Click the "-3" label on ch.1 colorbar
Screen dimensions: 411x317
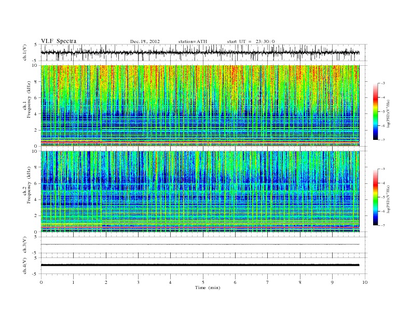[382, 83]
